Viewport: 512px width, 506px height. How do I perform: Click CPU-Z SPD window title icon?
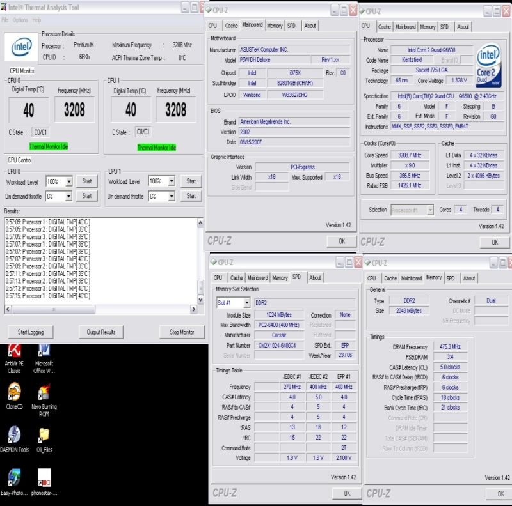(x=214, y=262)
